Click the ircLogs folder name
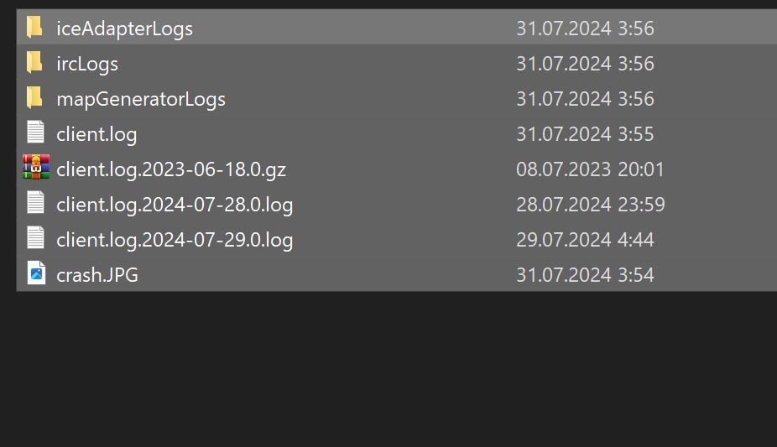This screenshot has height=447, width=777. click(87, 65)
